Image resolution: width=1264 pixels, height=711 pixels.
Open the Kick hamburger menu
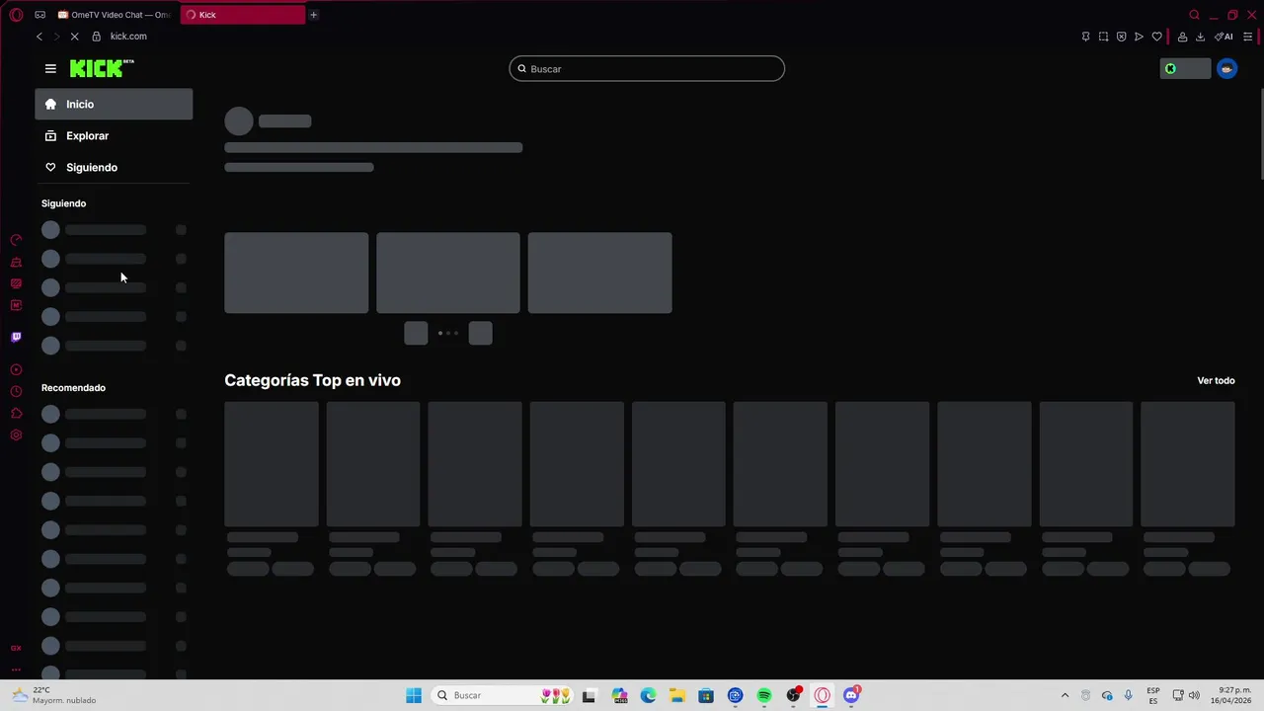[x=50, y=68]
